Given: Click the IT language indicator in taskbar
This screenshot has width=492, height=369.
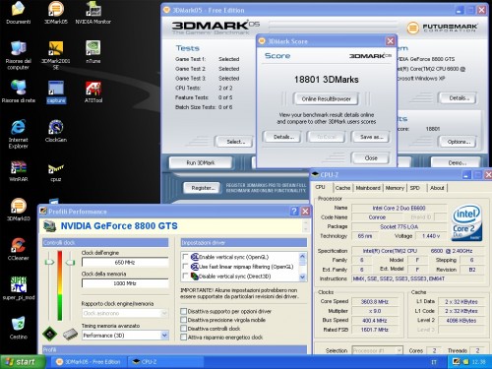Looking at the screenshot, I should coord(434,362).
